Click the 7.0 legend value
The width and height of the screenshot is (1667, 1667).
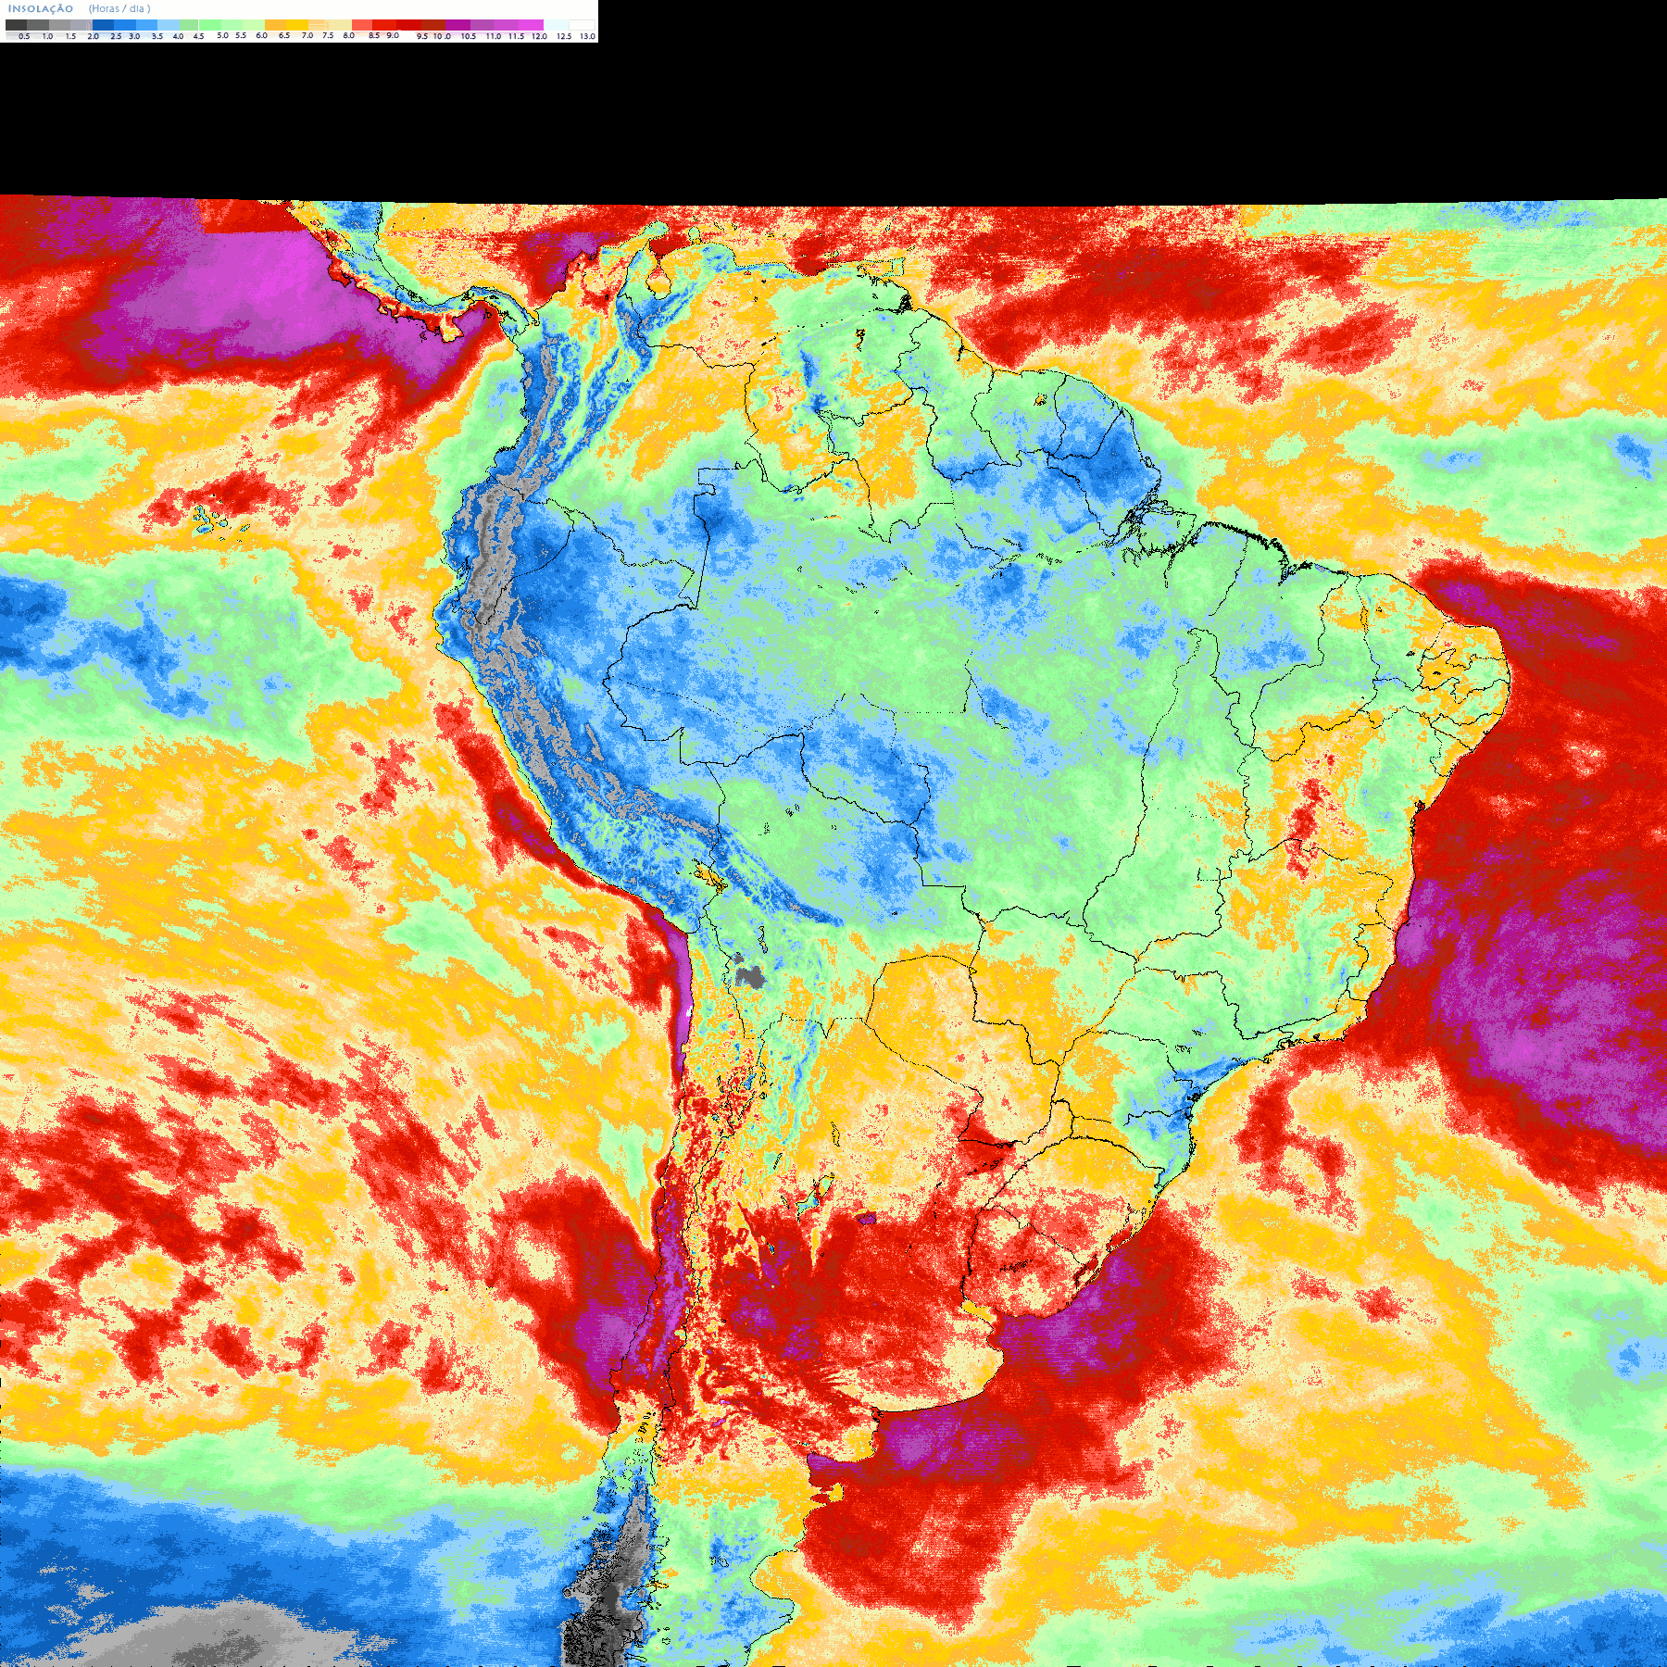point(307,35)
